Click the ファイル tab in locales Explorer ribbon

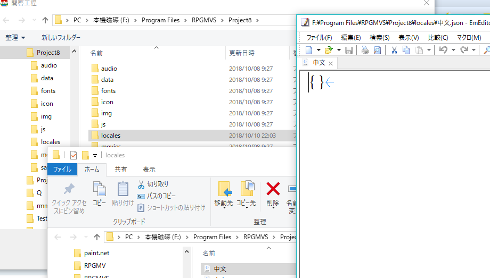(x=62, y=170)
